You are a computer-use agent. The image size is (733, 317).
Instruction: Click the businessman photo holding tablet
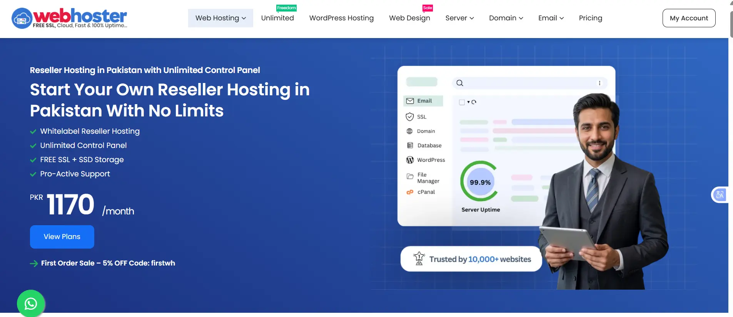(603, 192)
